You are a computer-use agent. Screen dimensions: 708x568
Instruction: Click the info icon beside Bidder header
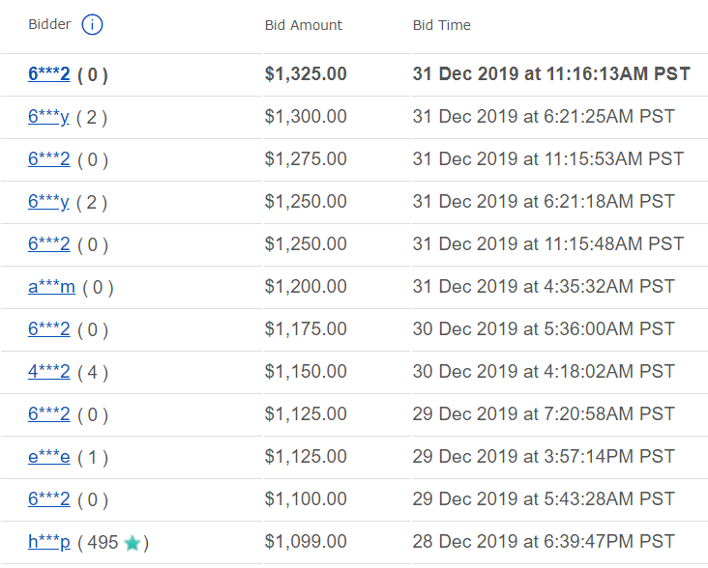pyautogui.click(x=92, y=25)
